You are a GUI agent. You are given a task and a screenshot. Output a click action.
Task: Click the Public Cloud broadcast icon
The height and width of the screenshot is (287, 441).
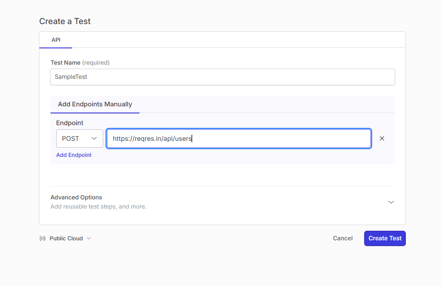tap(42, 238)
